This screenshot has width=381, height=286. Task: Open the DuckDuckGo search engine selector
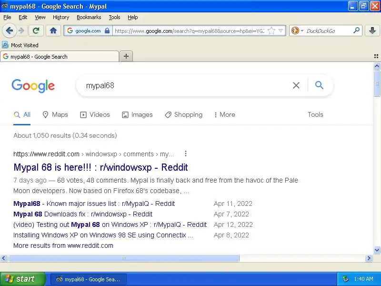[297, 31]
